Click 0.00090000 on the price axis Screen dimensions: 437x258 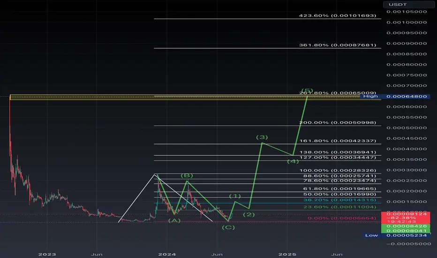click(407, 44)
